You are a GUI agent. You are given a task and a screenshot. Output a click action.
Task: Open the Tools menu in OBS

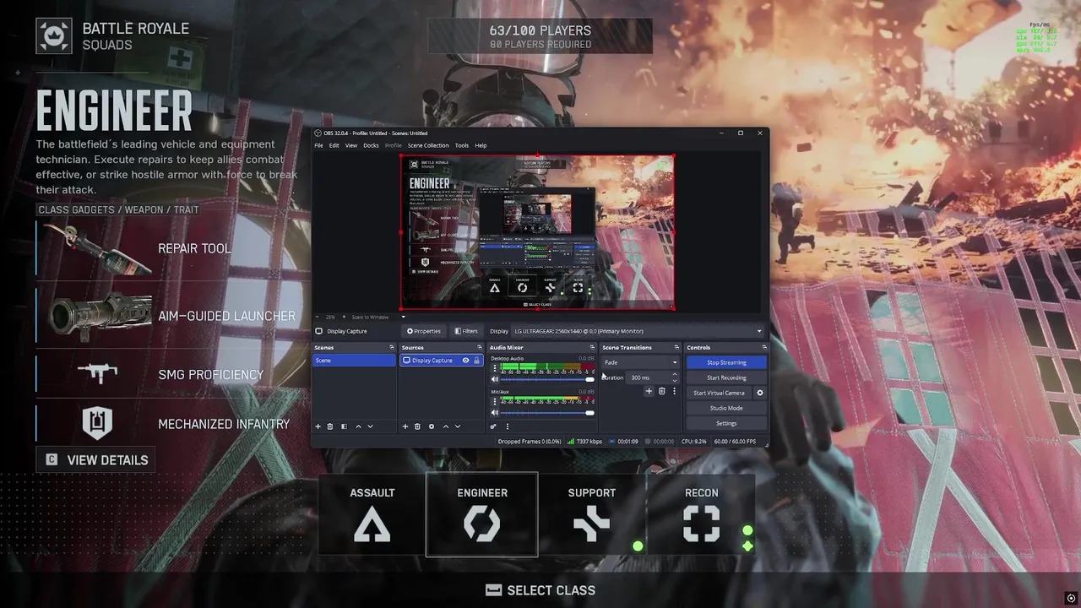[x=462, y=145]
